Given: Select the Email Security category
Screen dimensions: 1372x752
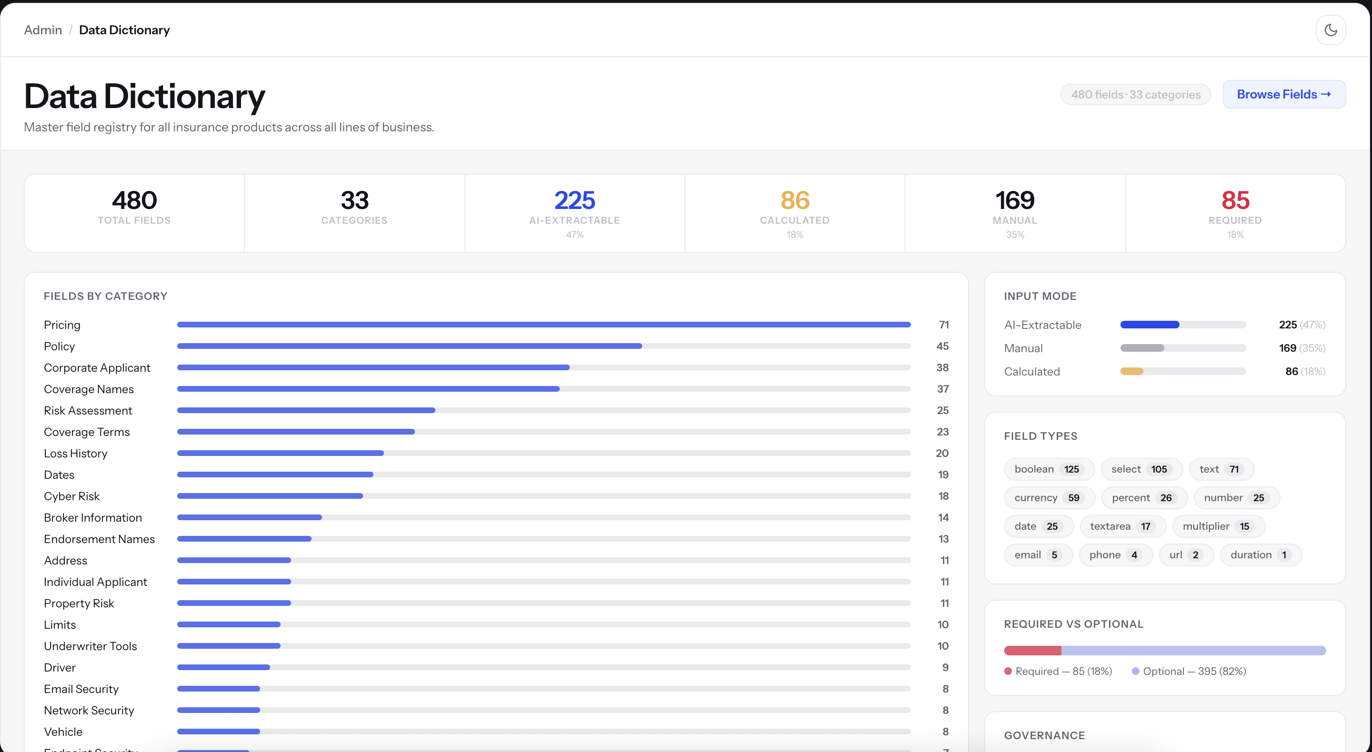Looking at the screenshot, I should [x=81, y=689].
